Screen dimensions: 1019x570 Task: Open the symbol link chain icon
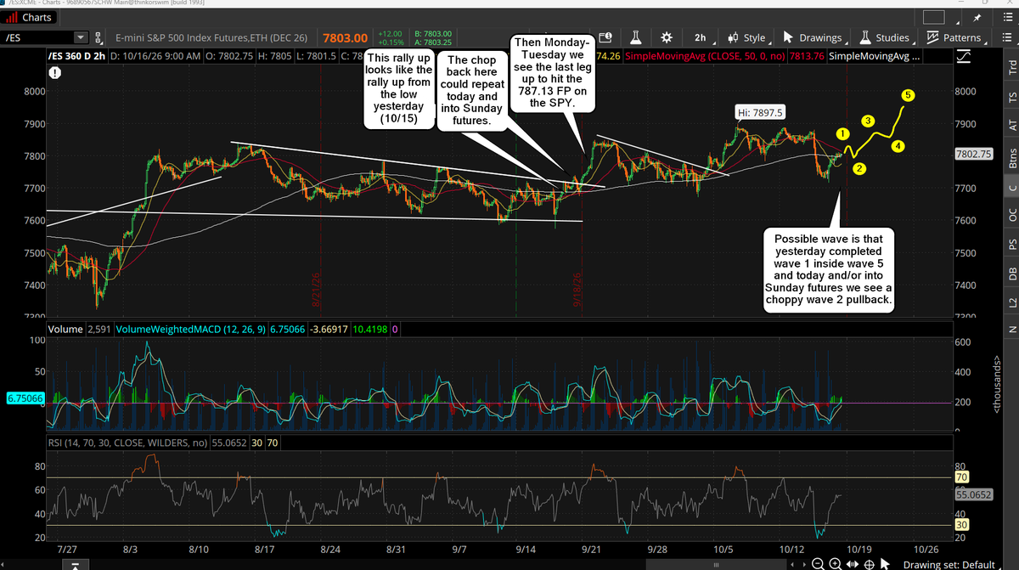(99, 37)
